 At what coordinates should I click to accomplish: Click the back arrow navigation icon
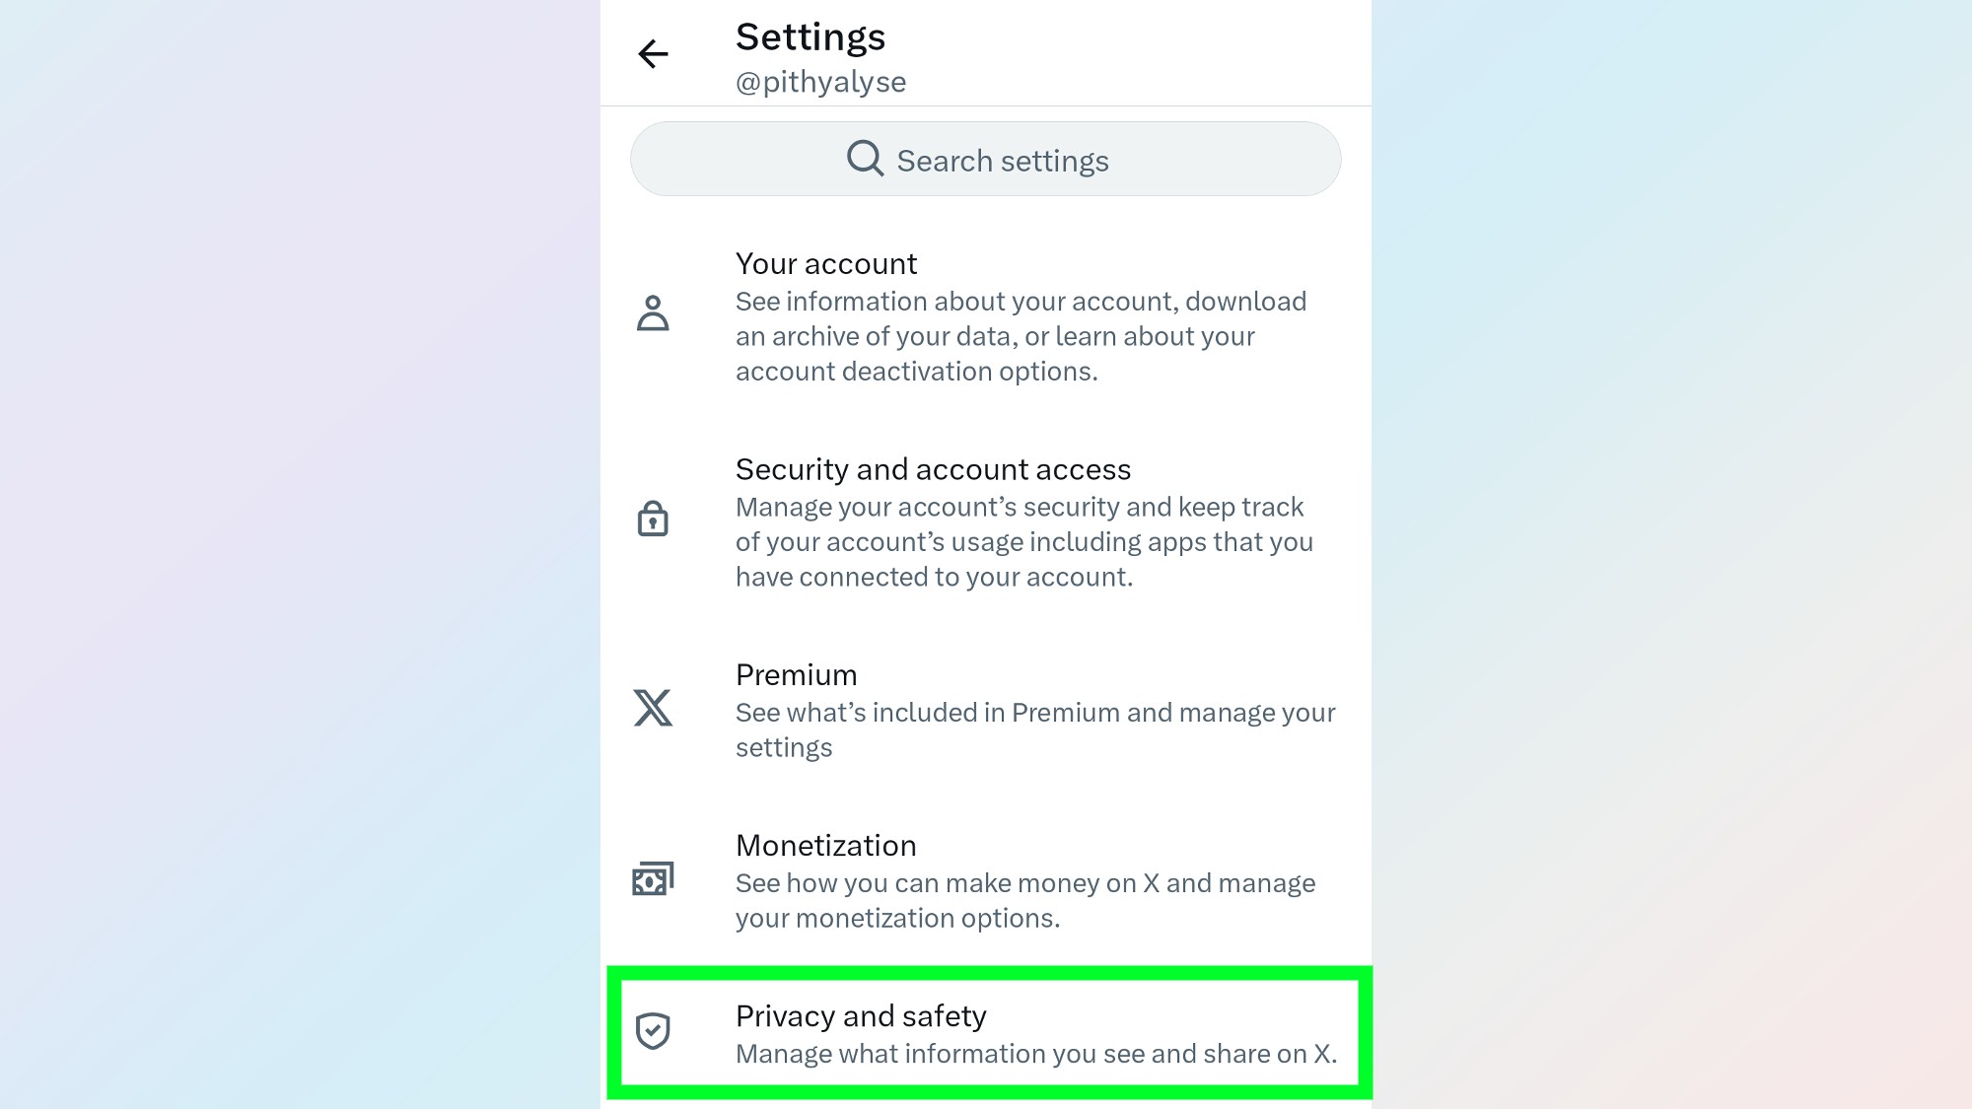[x=653, y=54]
